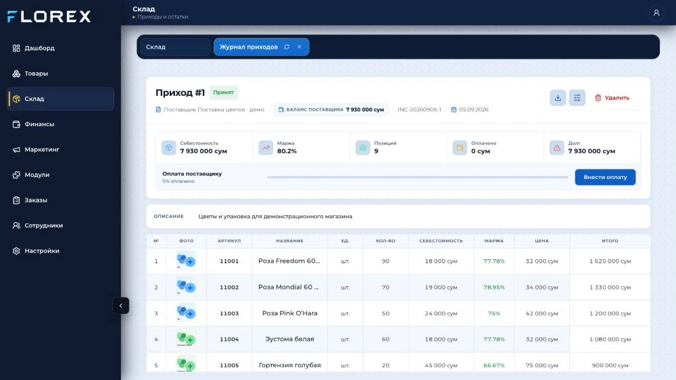The width and height of the screenshot is (676, 380).
Task: Open receipt settings sliders icon
Action: coord(577,98)
